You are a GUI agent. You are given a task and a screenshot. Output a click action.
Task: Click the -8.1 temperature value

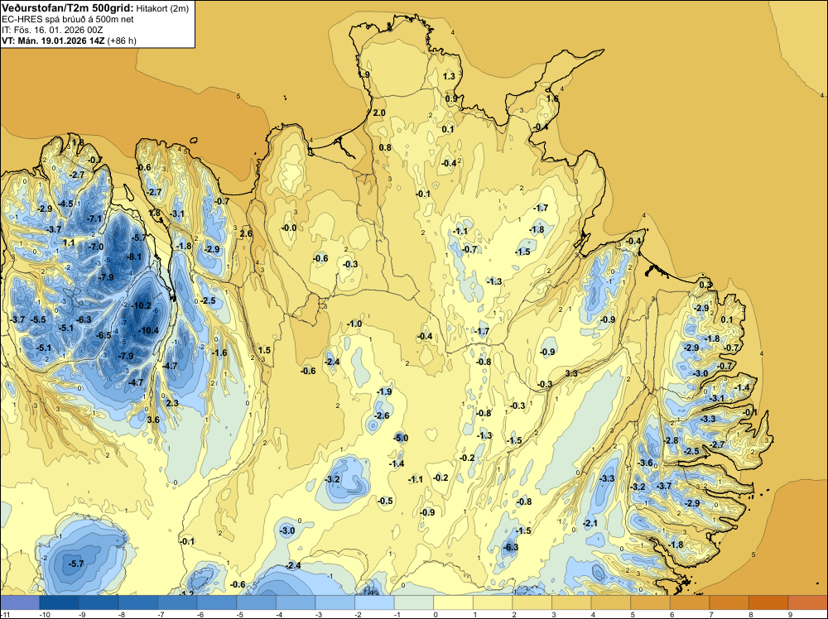click(x=134, y=257)
